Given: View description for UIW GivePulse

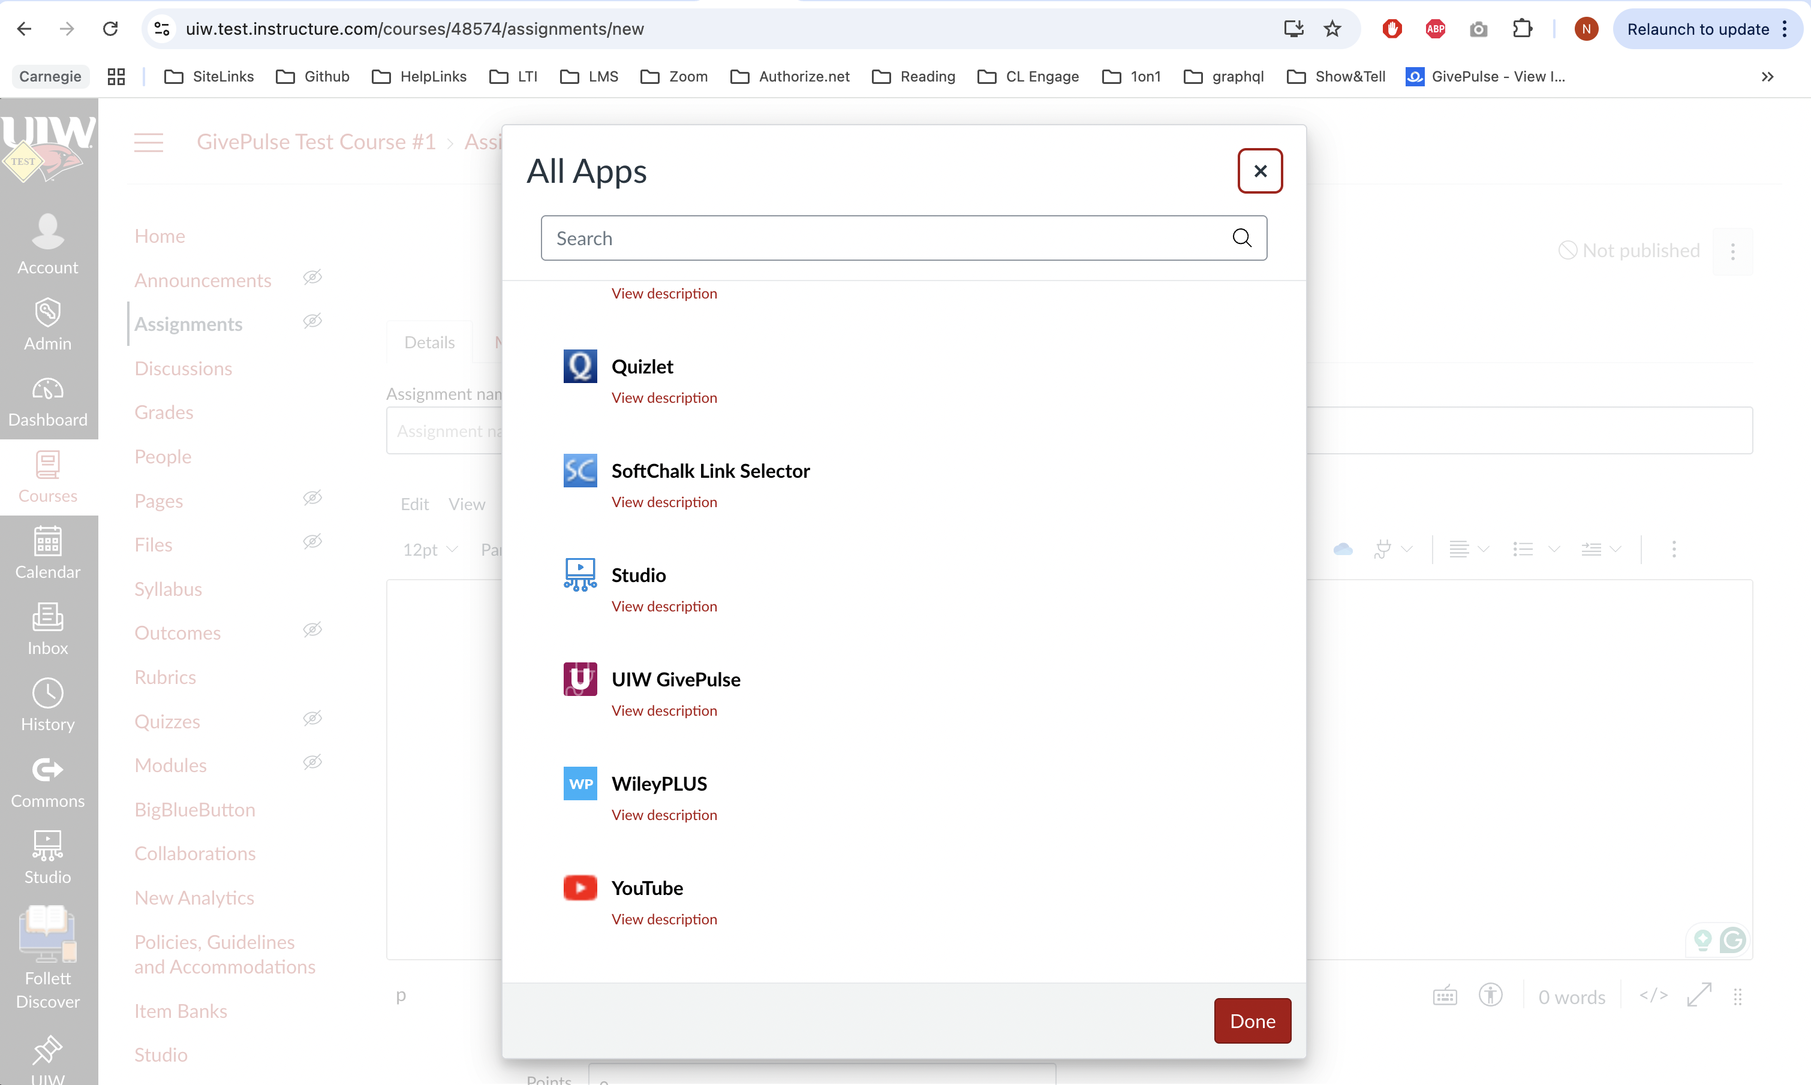Looking at the screenshot, I should (x=664, y=710).
